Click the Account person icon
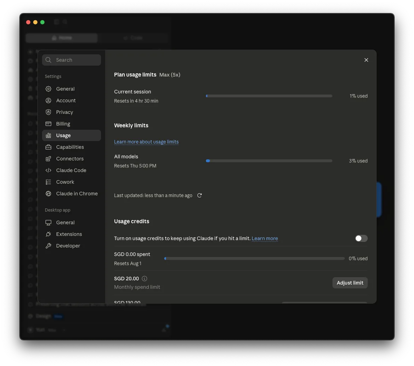Viewport: 414px width, 366px height. coord(48,100)
